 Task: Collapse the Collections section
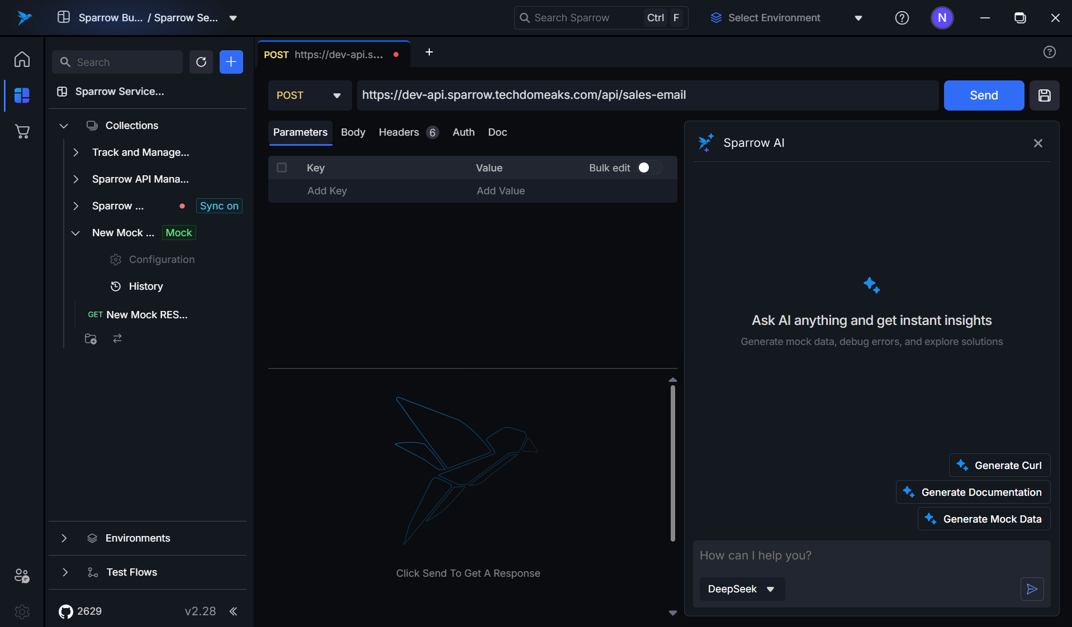coord(64,126)
